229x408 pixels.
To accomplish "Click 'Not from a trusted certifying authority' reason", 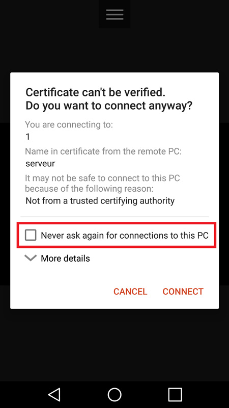I will [x=100, y=201].
